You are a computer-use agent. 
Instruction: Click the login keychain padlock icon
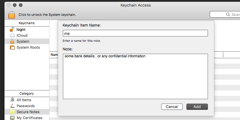tap(12, 30)
